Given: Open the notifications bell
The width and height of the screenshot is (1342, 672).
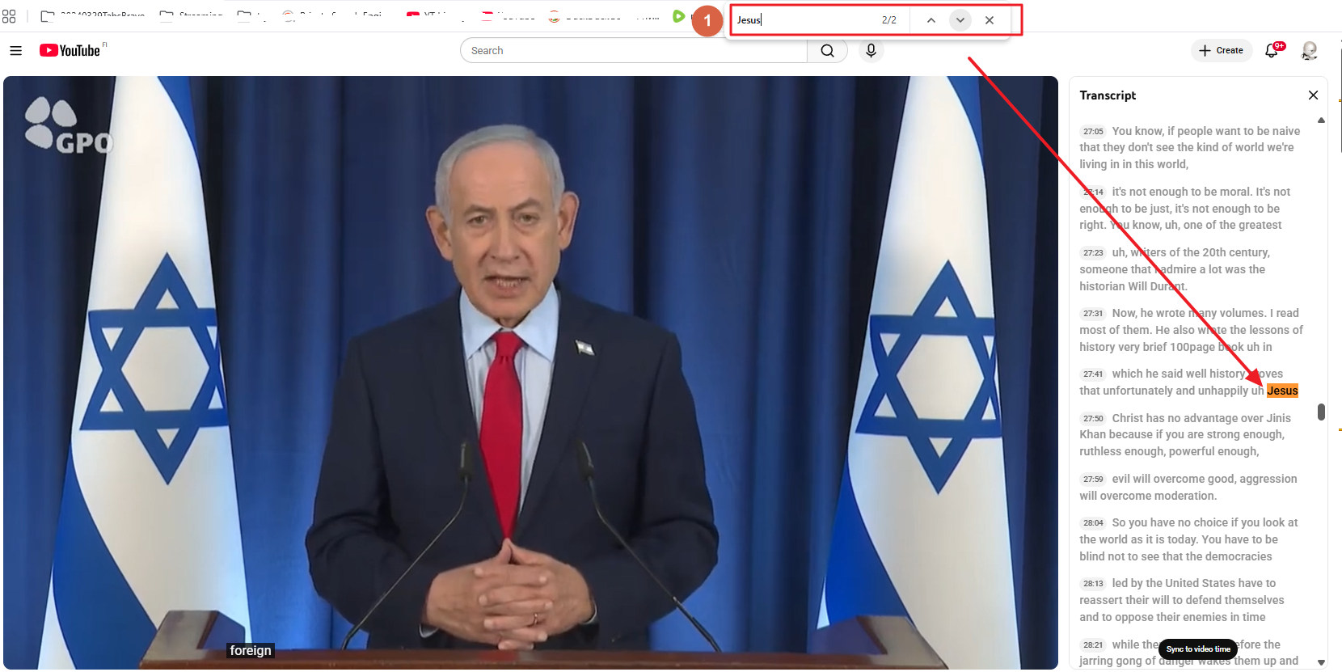Looking at the screenshot, I should (1272, 50).
